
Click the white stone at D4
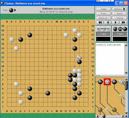pos(21,93)
